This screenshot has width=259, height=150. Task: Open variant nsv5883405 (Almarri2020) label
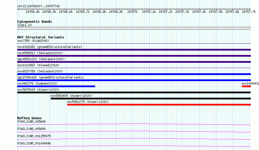71,96
